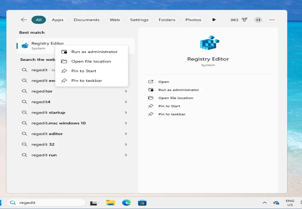Click search icon next to regedit4
The width and height of the screenshot is (302, 209).
pos(24,102)
